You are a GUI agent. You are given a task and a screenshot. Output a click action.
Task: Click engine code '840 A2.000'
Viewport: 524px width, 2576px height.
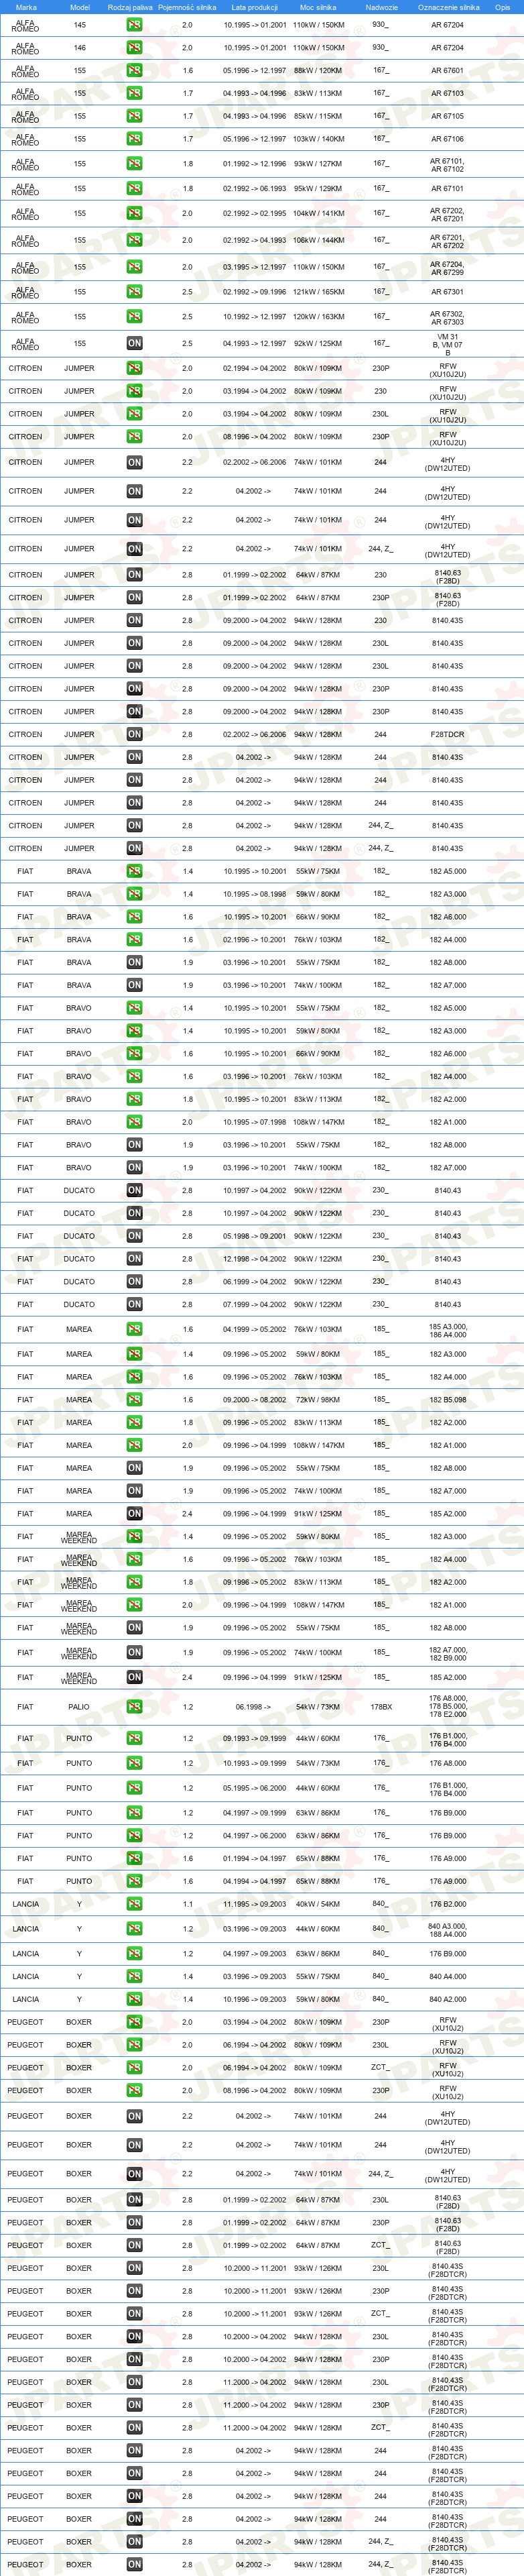tap(447, 1999)
